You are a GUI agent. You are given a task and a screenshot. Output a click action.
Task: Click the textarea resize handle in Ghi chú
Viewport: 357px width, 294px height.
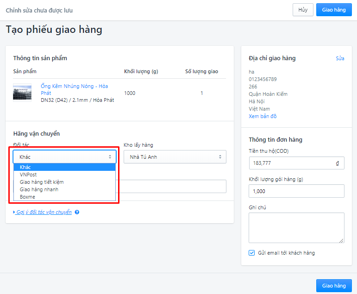(341, 241)
